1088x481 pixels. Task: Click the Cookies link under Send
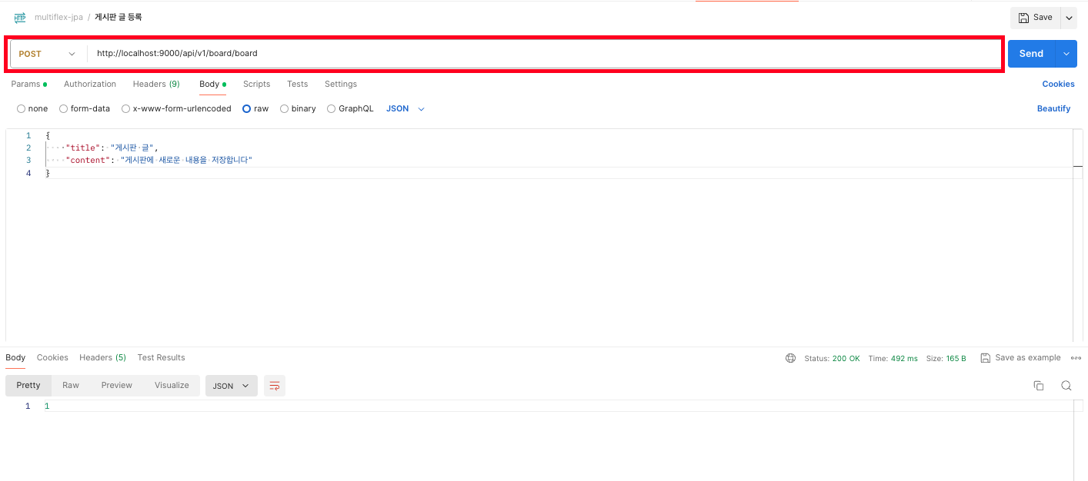point(1058,85)
